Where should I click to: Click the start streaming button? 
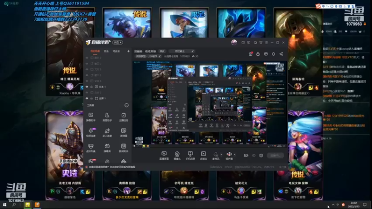pos(275,156)
